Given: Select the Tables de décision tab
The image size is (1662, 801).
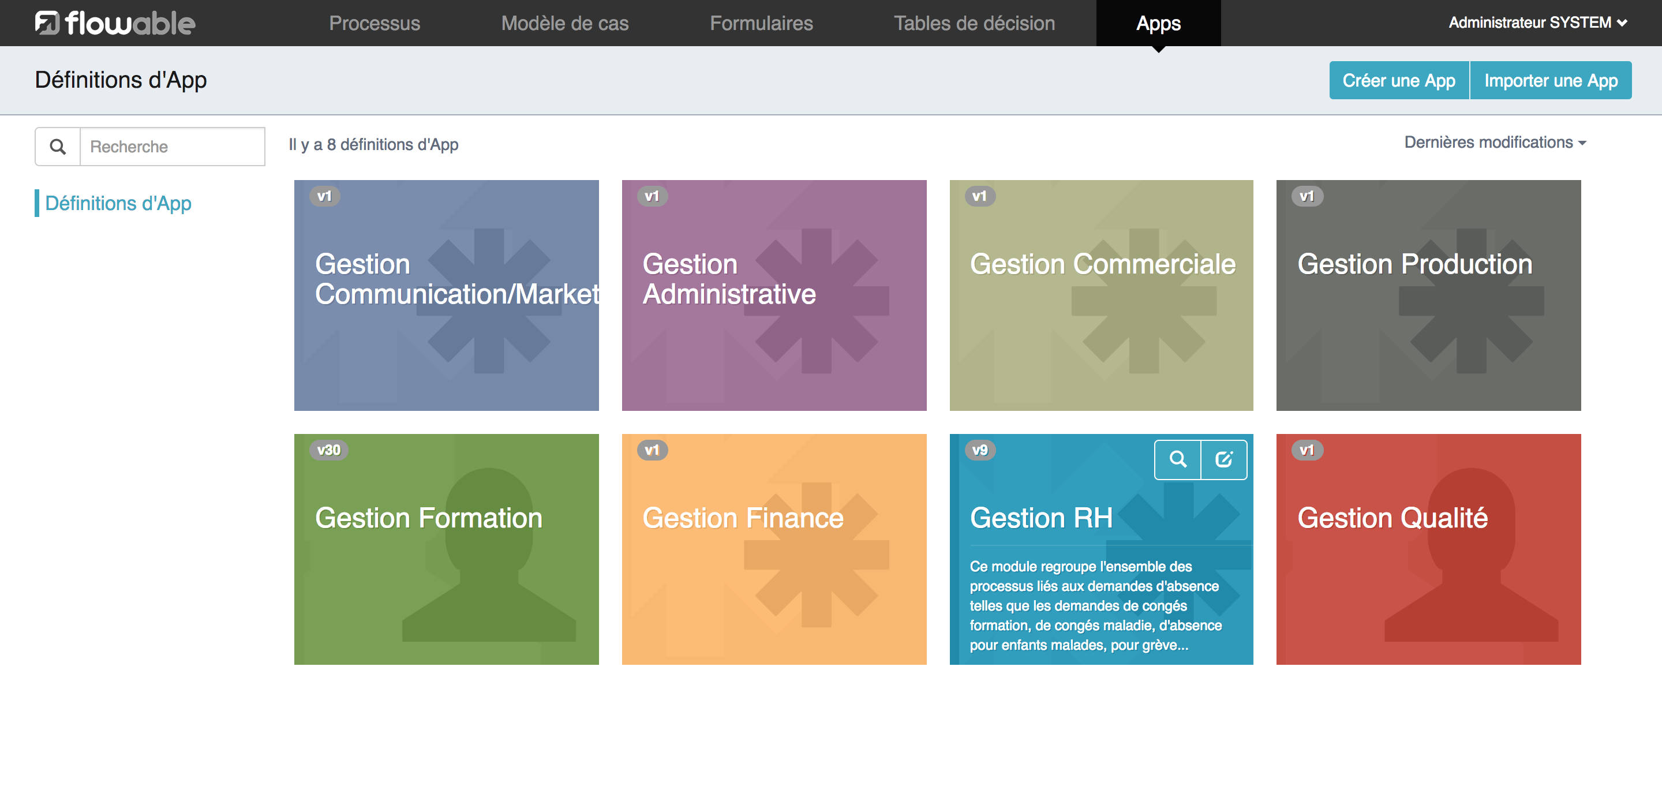Looking at the screenshot, I should (974, 23).
